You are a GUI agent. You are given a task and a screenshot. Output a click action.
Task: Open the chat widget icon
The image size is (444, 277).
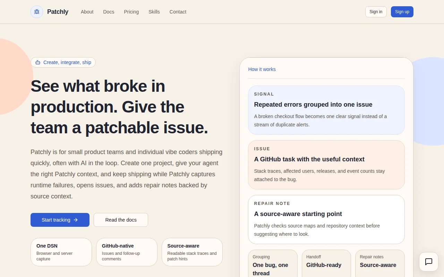429,262
